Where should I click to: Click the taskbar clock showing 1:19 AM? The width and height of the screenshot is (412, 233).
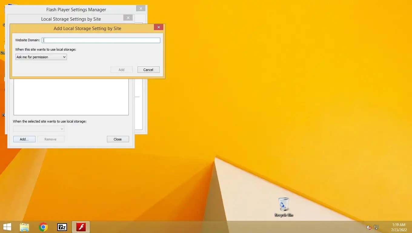point(399,227)
